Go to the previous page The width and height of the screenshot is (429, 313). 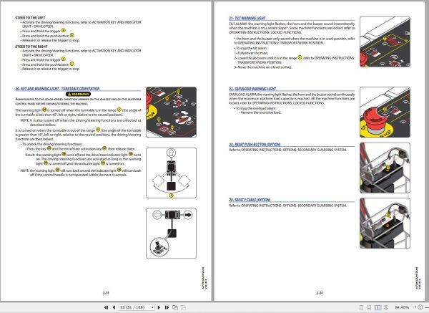(114, 307)
